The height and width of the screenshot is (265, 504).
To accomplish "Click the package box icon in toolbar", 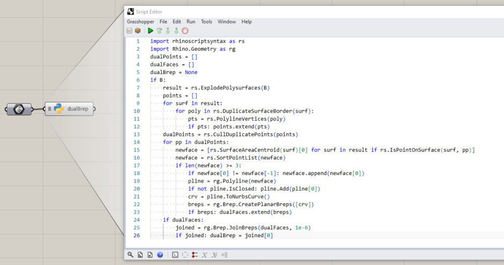I will tap(138, 31).
